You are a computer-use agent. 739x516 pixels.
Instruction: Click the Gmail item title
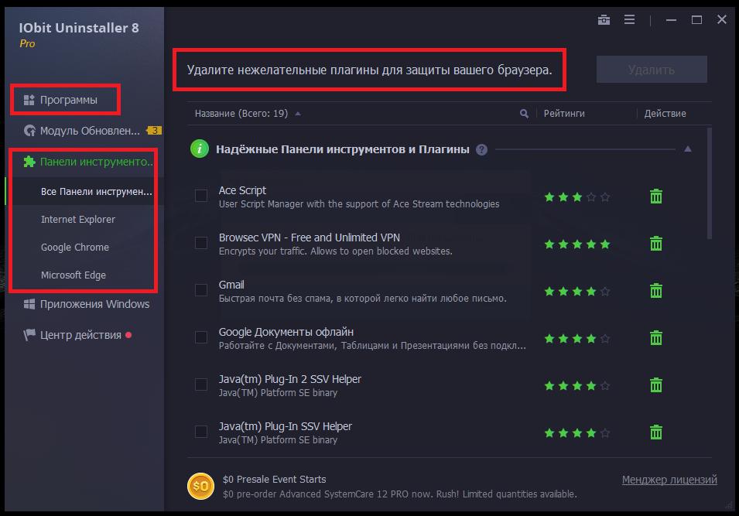click(x=231, y=285)
